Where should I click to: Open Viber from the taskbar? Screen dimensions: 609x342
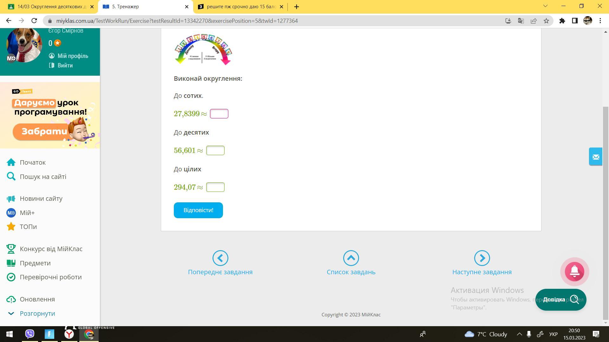(x=30, y=334)
